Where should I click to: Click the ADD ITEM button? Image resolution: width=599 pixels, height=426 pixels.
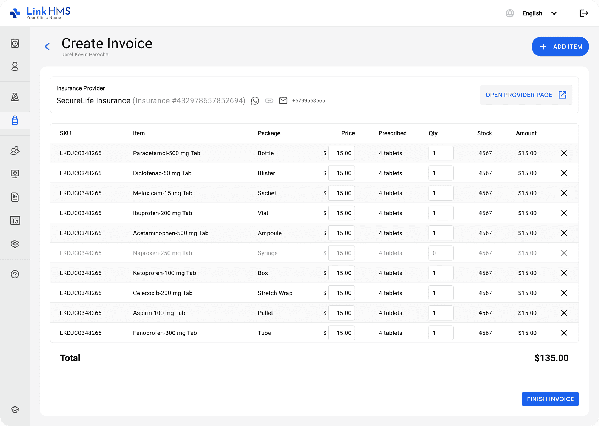(560, 47)
